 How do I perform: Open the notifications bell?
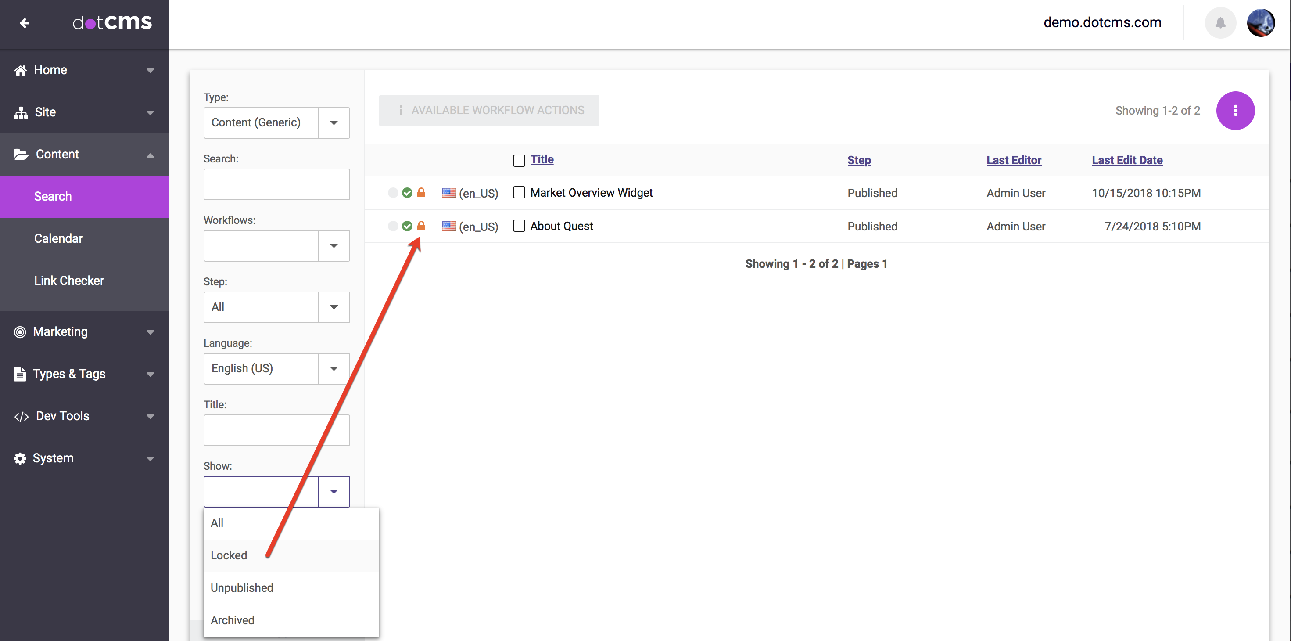1220,23
